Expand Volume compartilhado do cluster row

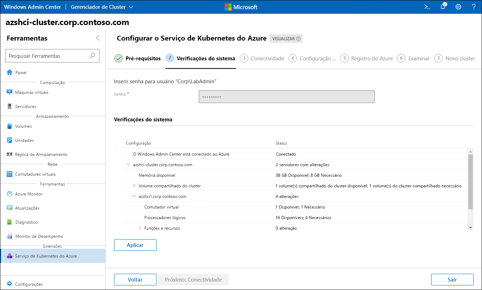click(134, 186)
